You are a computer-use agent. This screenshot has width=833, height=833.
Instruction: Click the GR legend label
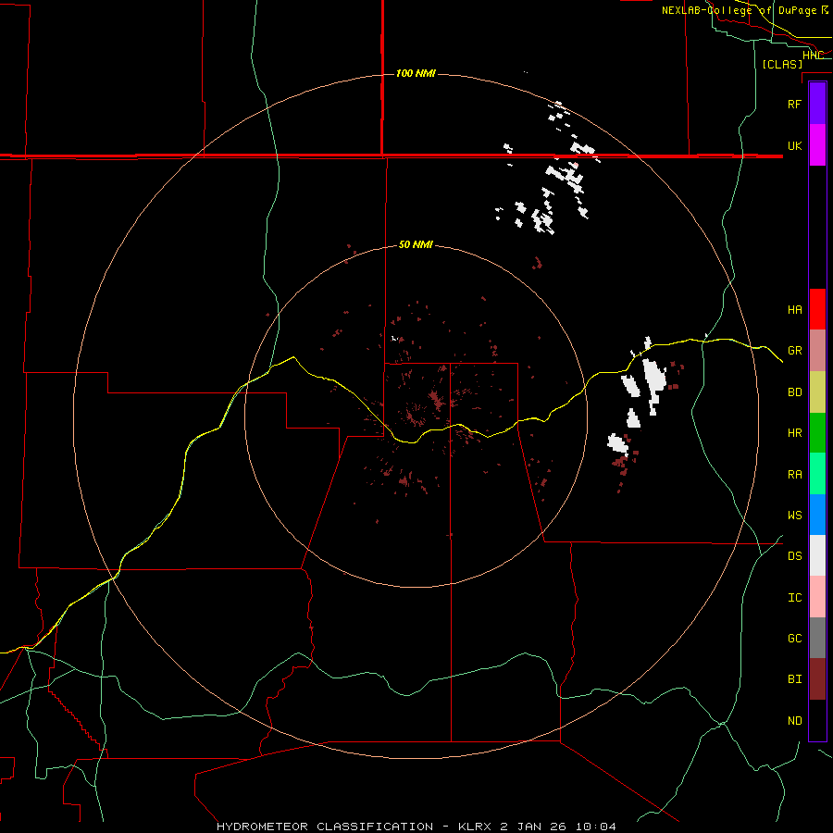point(795,351)
